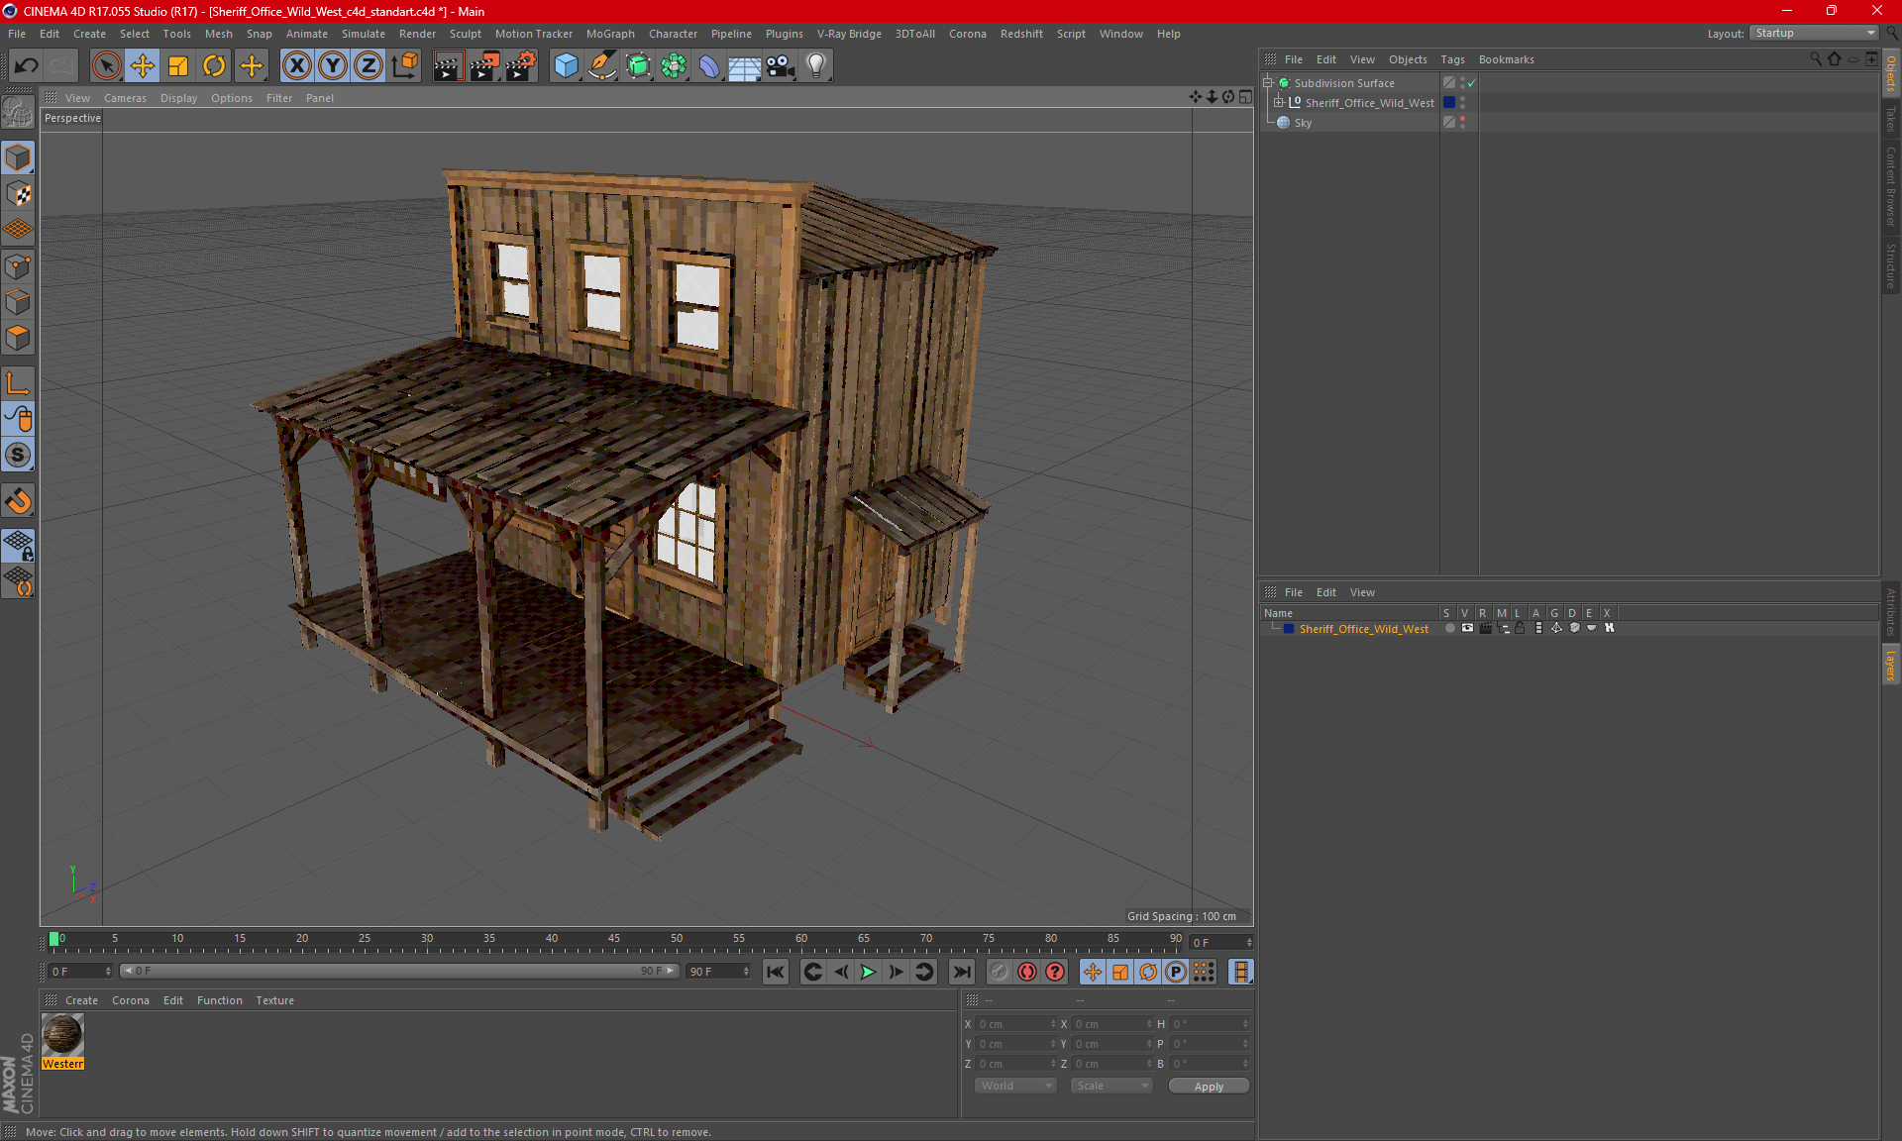Collapse the Subdivision Surface tree node
The image size is (1902, 1141).
click(x=1268, y=83)
